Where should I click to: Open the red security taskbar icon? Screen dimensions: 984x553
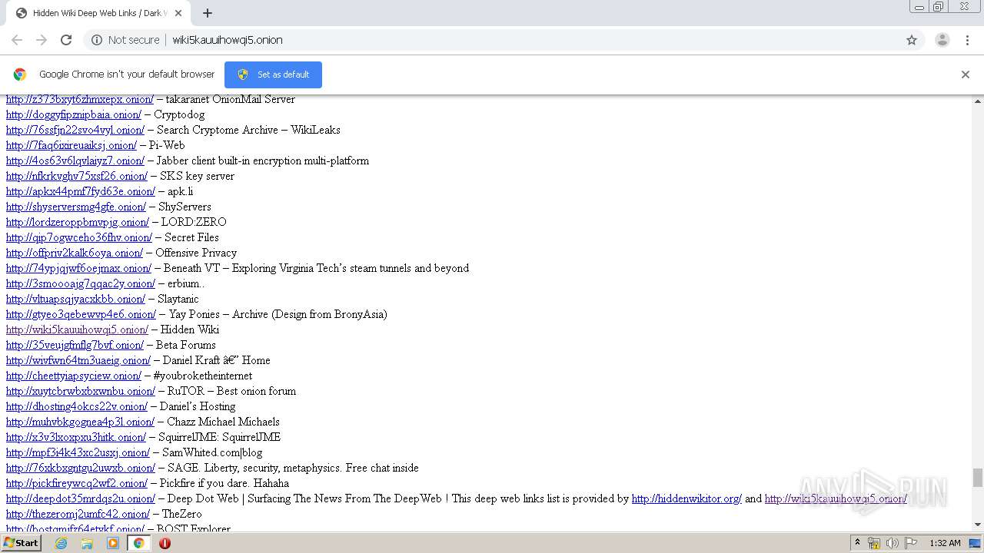(x=165, y=543)
